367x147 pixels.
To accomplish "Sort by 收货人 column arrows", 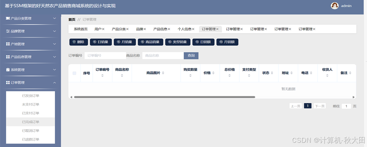I will 327,75.
